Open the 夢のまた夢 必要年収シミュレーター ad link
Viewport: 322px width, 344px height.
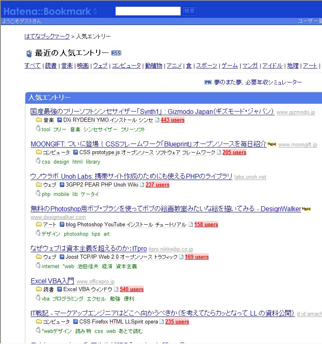click(258, 82)
